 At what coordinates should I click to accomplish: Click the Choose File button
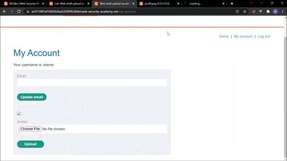click(x=30, y=129)
